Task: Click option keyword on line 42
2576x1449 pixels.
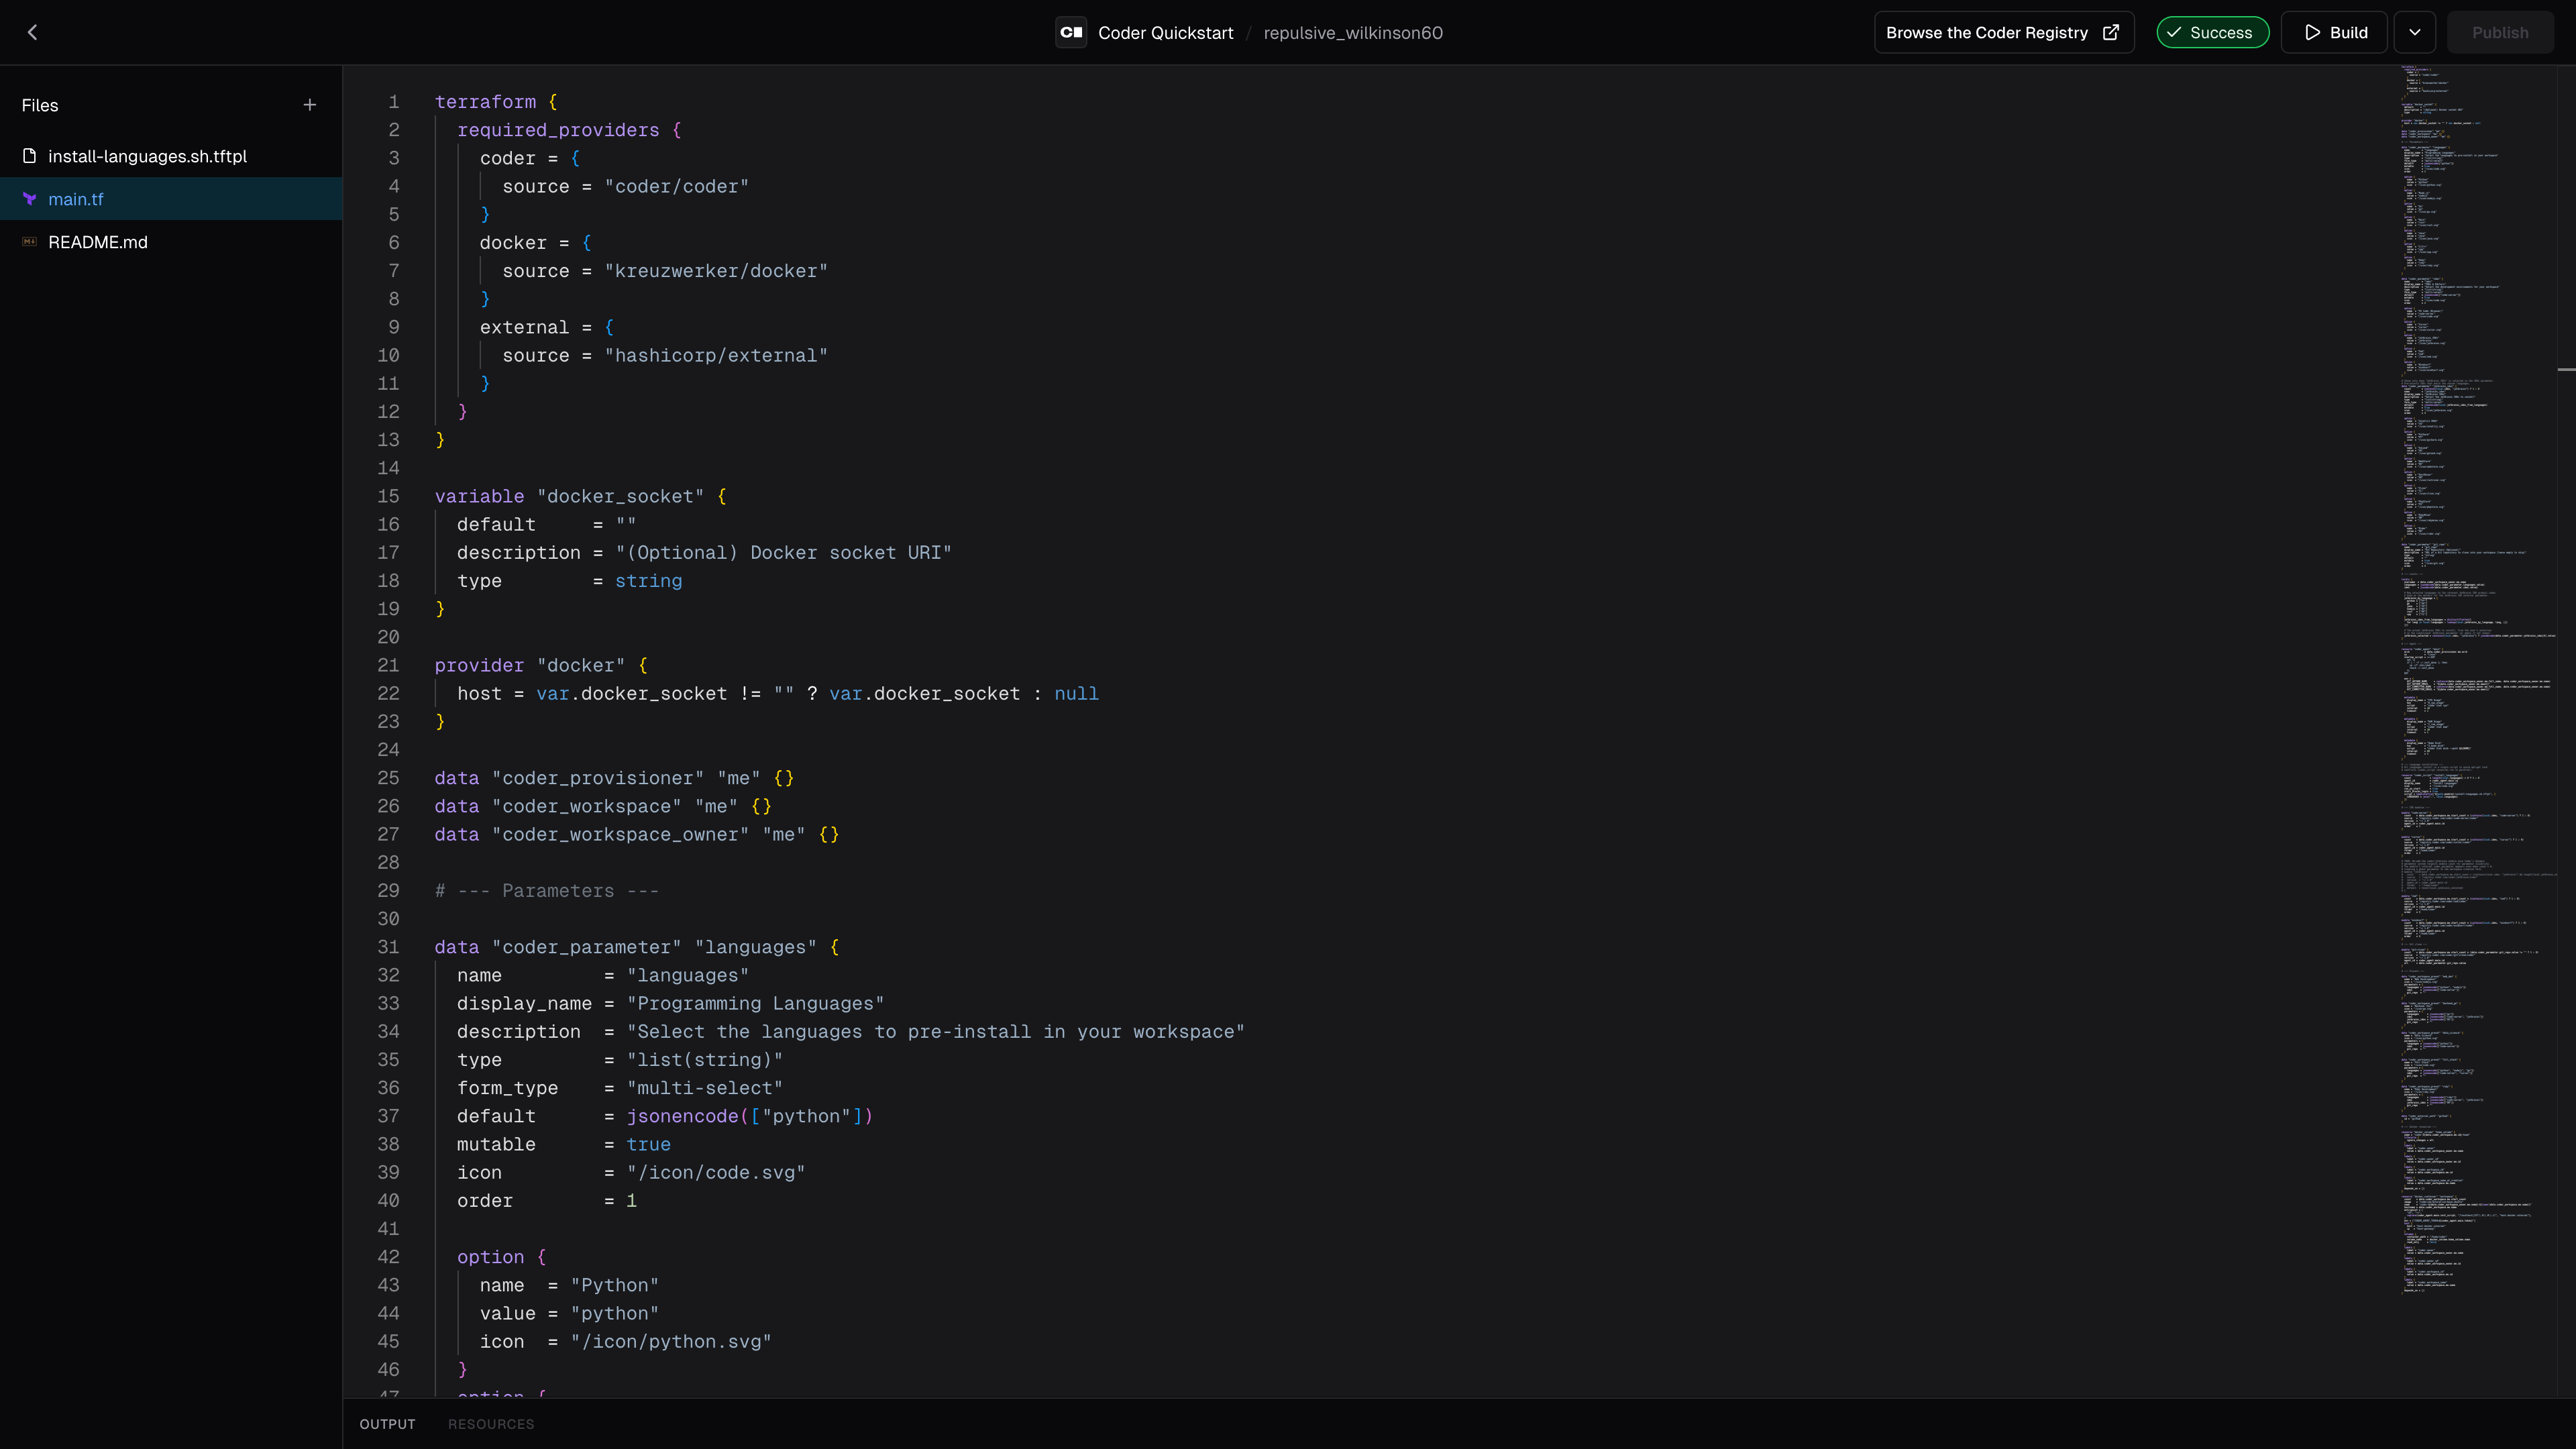Action: (490, 1257)
